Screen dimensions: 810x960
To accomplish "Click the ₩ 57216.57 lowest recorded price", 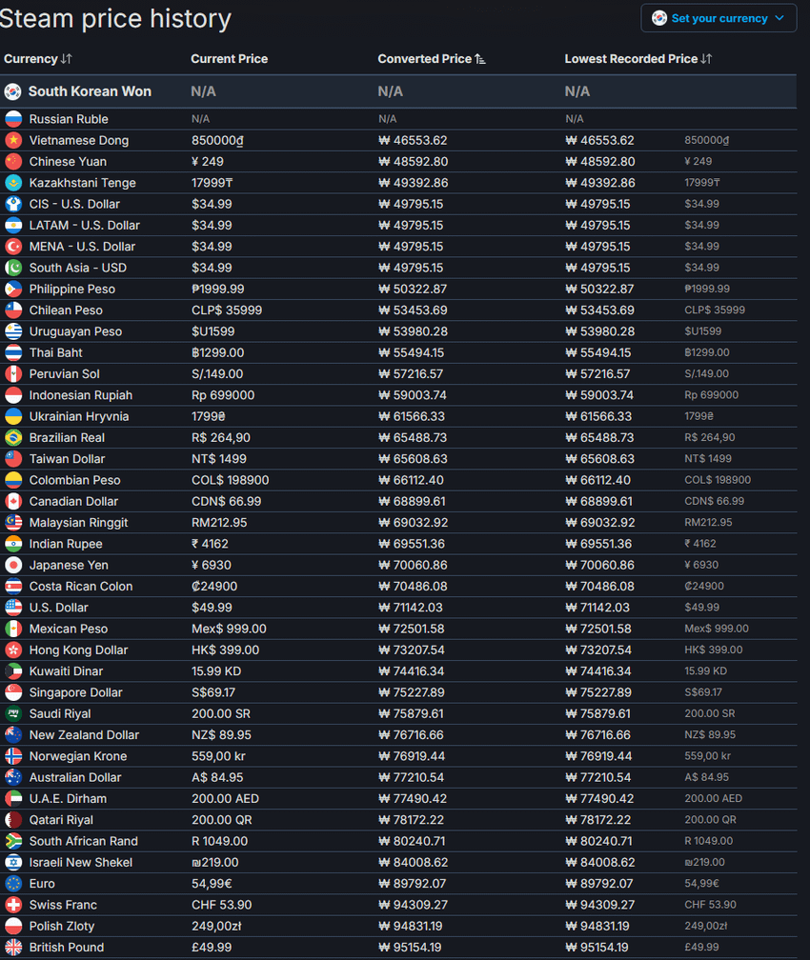I will click(x=598, y=373).
